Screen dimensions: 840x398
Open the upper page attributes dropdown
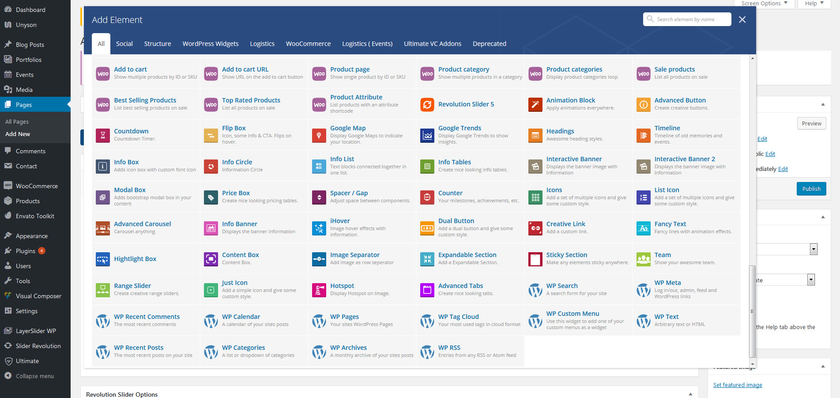click(814, 249)
